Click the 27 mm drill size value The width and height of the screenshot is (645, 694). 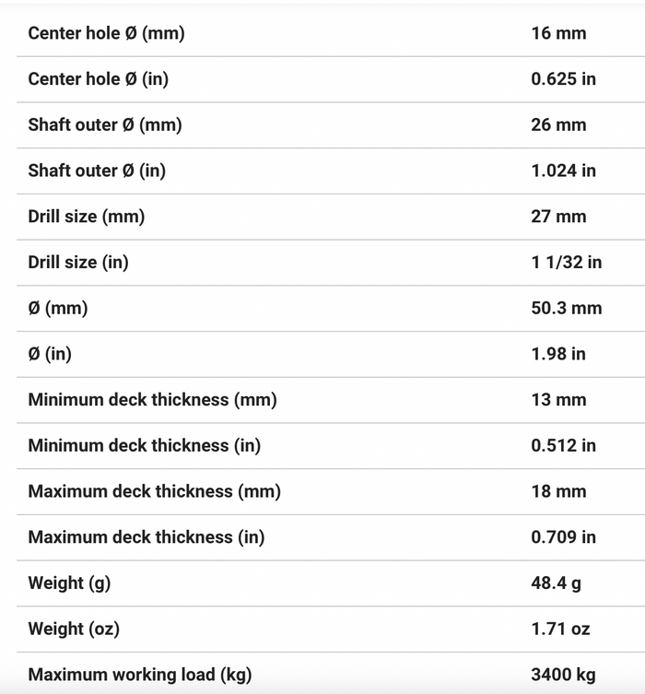tap(558, 217)
